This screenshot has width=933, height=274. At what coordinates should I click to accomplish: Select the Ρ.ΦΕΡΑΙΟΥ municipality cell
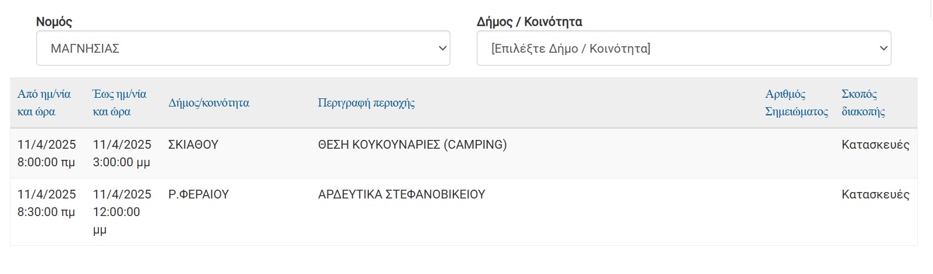tap(198, 194)
